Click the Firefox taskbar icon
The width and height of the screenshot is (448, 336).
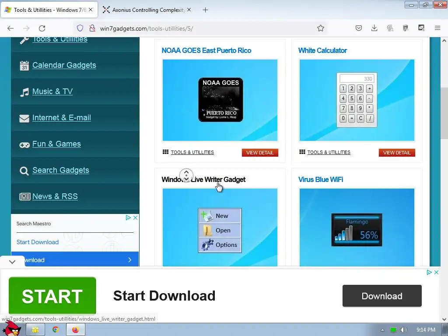pos(75,330)
